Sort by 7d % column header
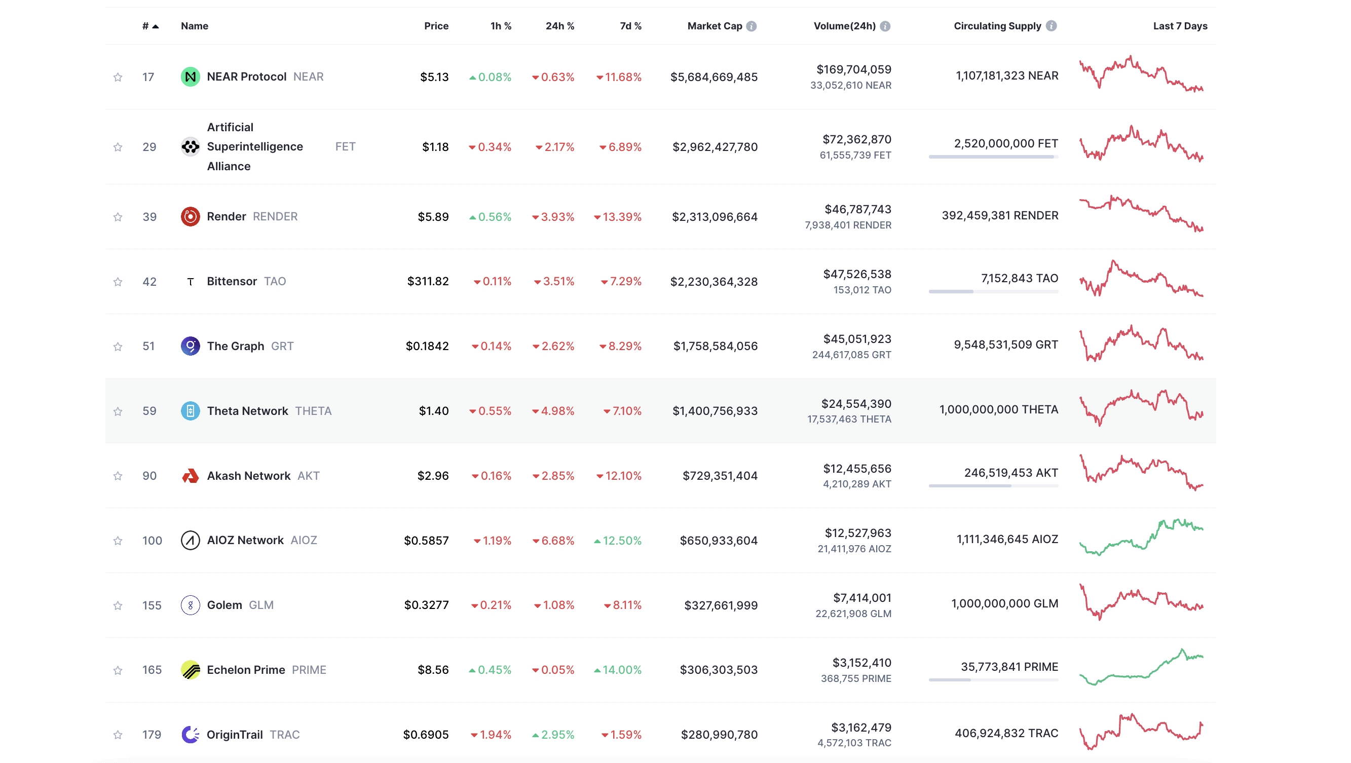Screen dimensions: 1351x763 coord(630,26)
